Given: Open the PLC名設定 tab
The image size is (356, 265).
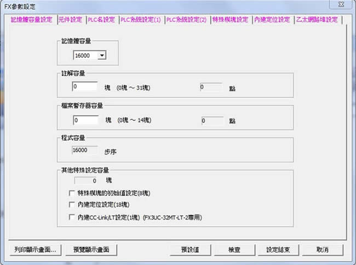Looking at the screenshot, I should (101, 20).
